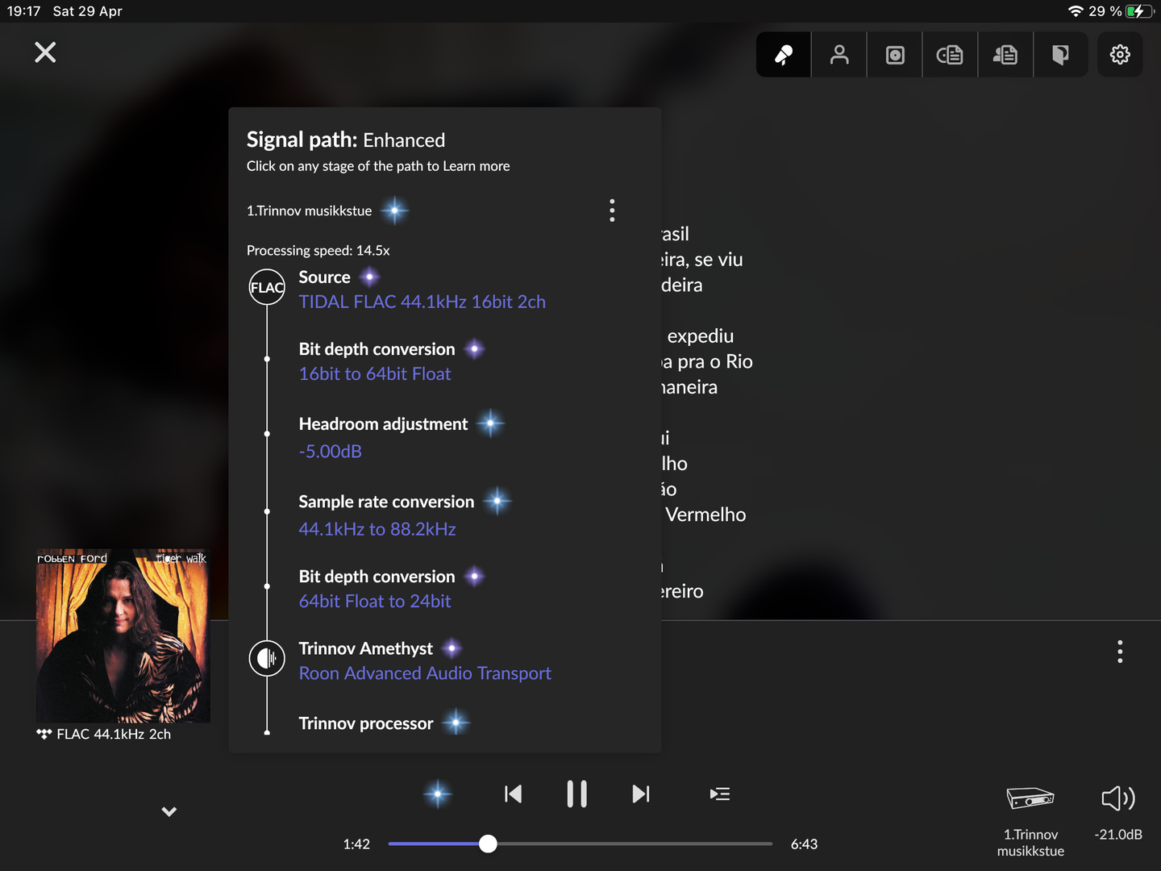Open 44.1kHz to 88.2kHz link
Screen dimensions: 1161x871
[x=377, y=529]
